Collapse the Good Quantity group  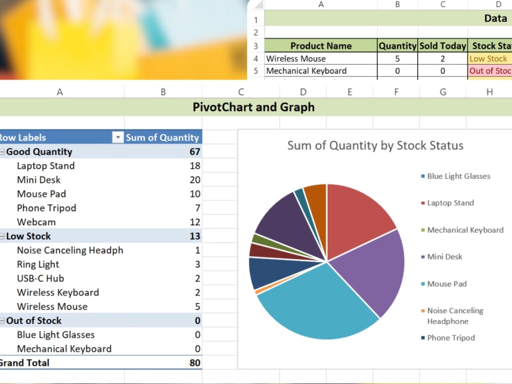click(x=2, y=152)
